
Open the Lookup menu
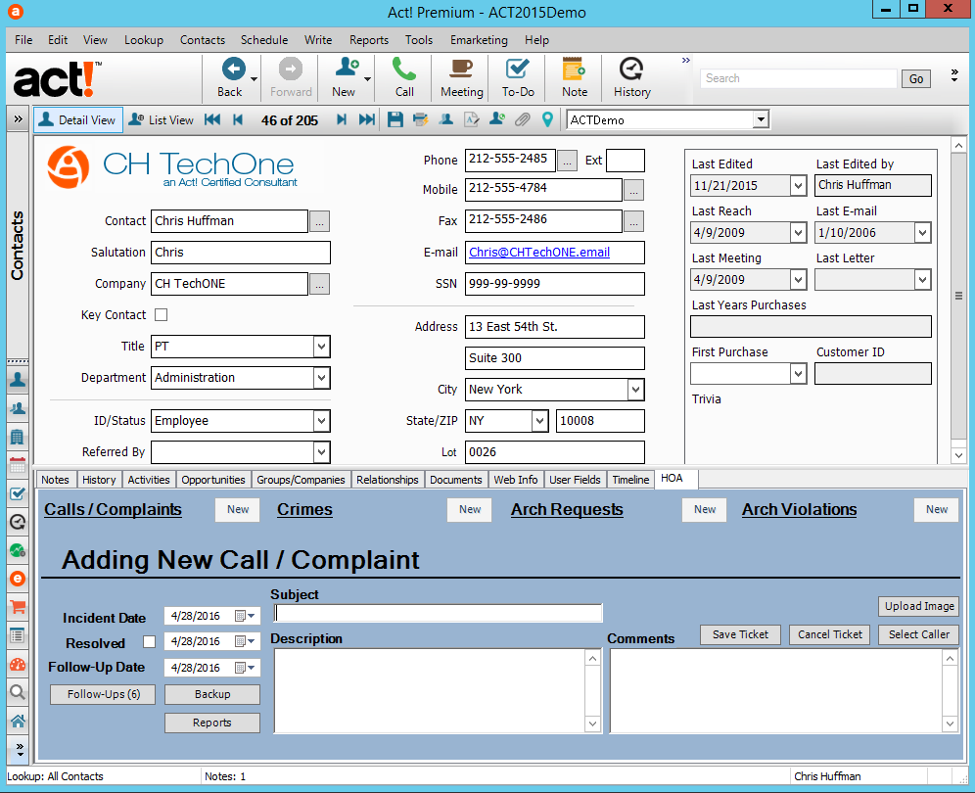(x=144, y=40)
